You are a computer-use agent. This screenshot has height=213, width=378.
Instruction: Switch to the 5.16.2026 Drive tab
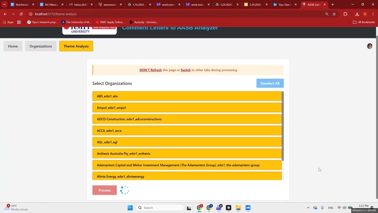[139, 4]
